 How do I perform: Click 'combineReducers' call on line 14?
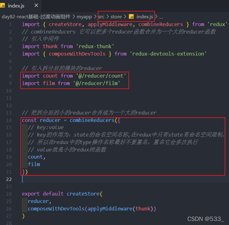pyautogui.click(x=92, y=120)
